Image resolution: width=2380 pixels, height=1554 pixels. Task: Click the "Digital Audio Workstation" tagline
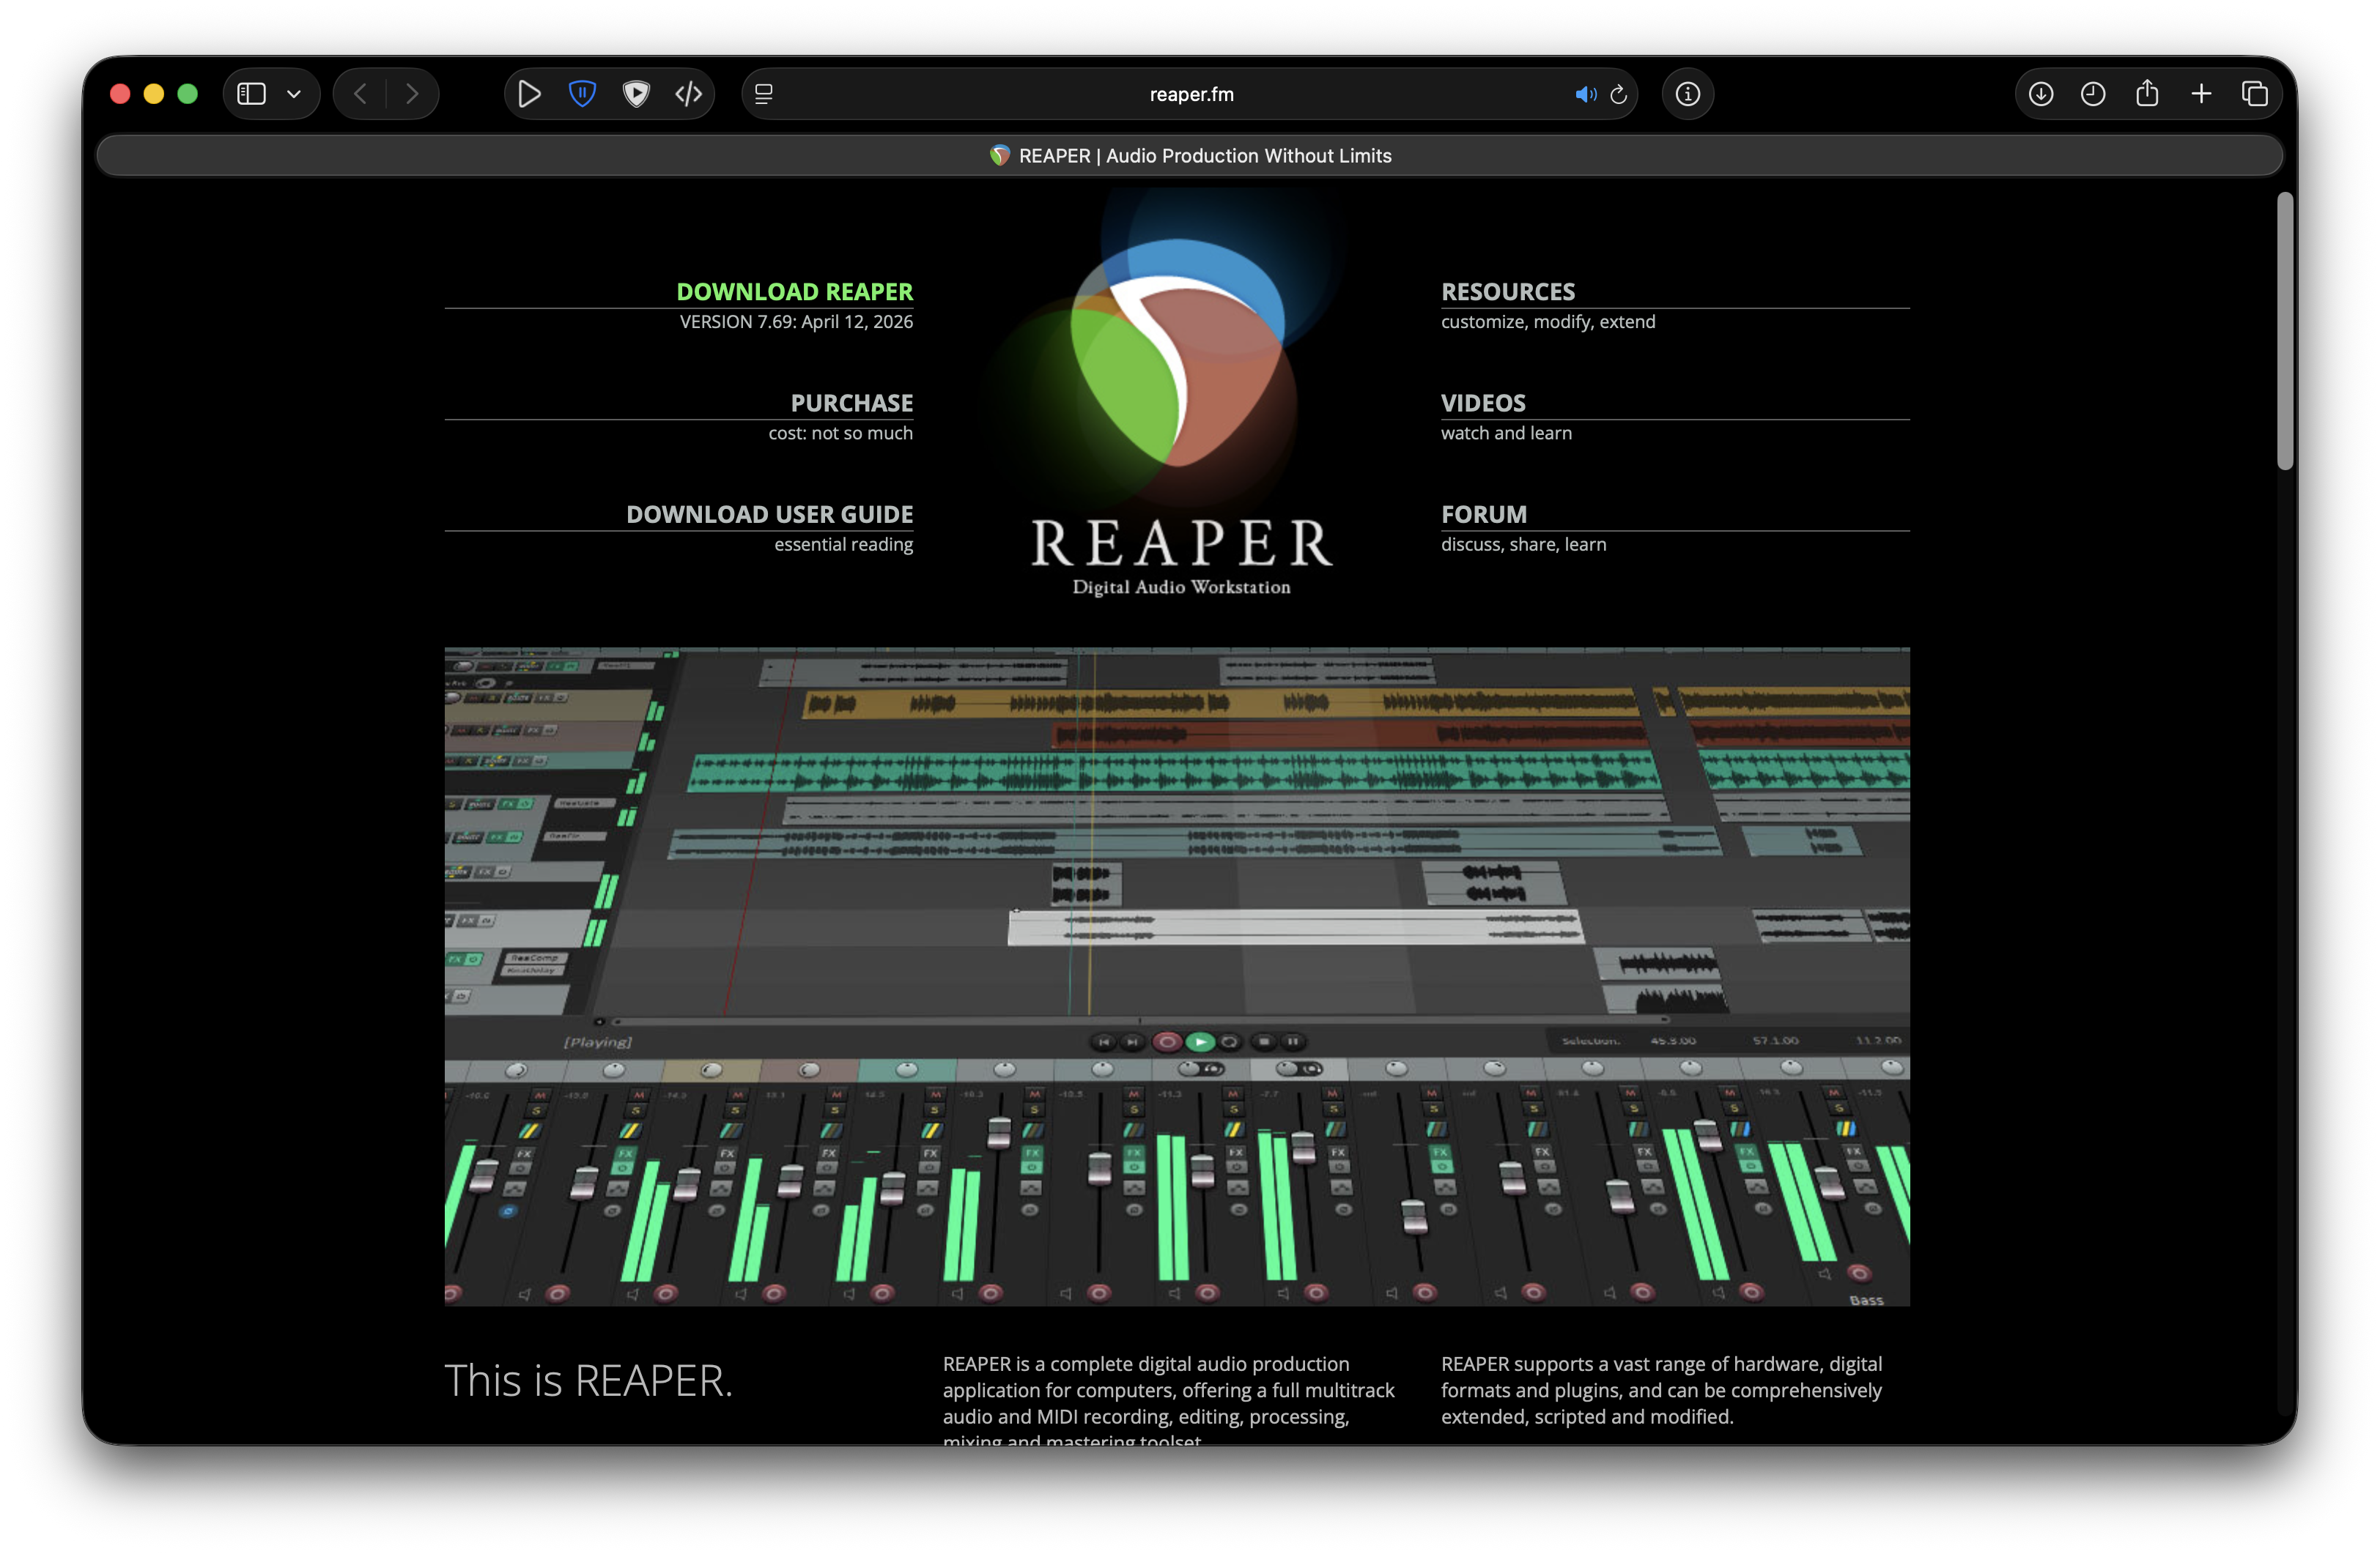[1182, 587]
